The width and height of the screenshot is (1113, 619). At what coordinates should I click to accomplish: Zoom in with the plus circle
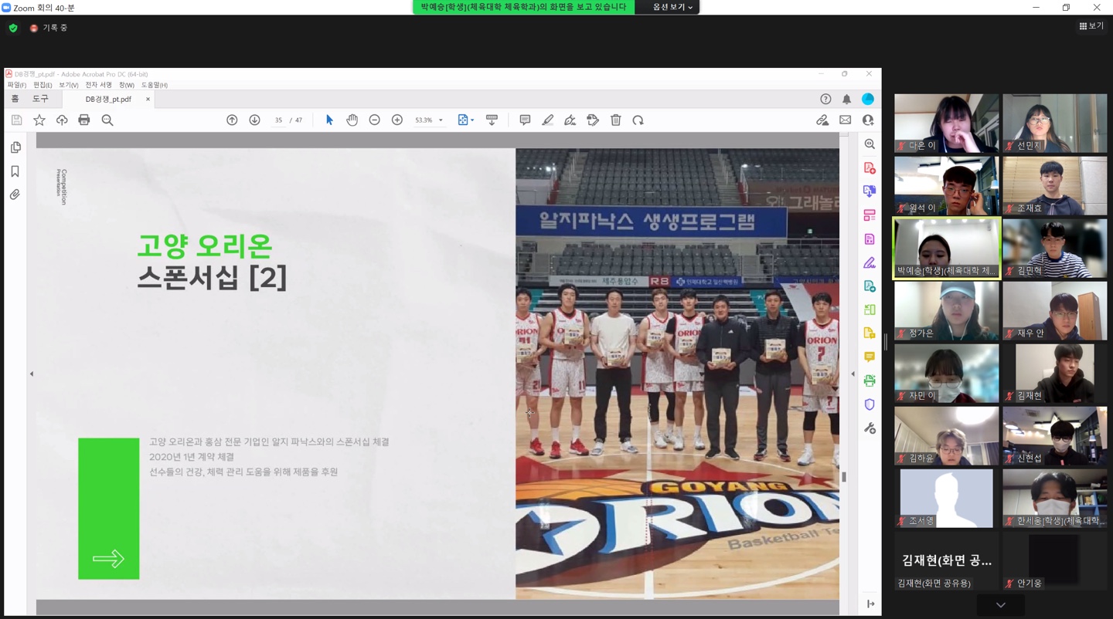tap(397, 120)
